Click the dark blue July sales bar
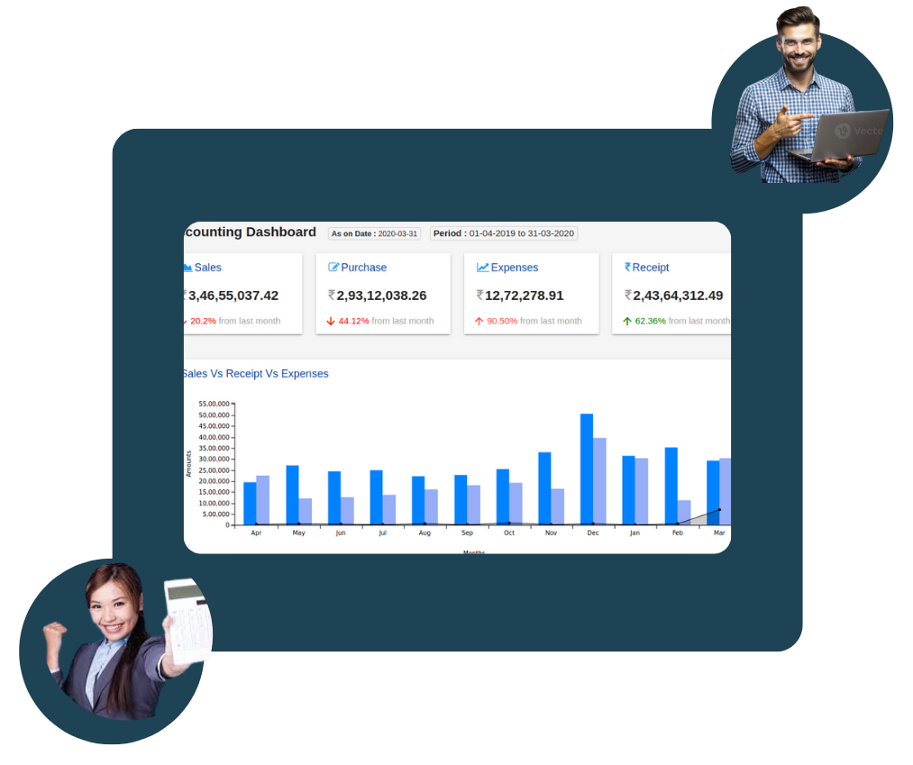Image resolution: width=913 pixels, height=765 pixels. click(376, 497)
